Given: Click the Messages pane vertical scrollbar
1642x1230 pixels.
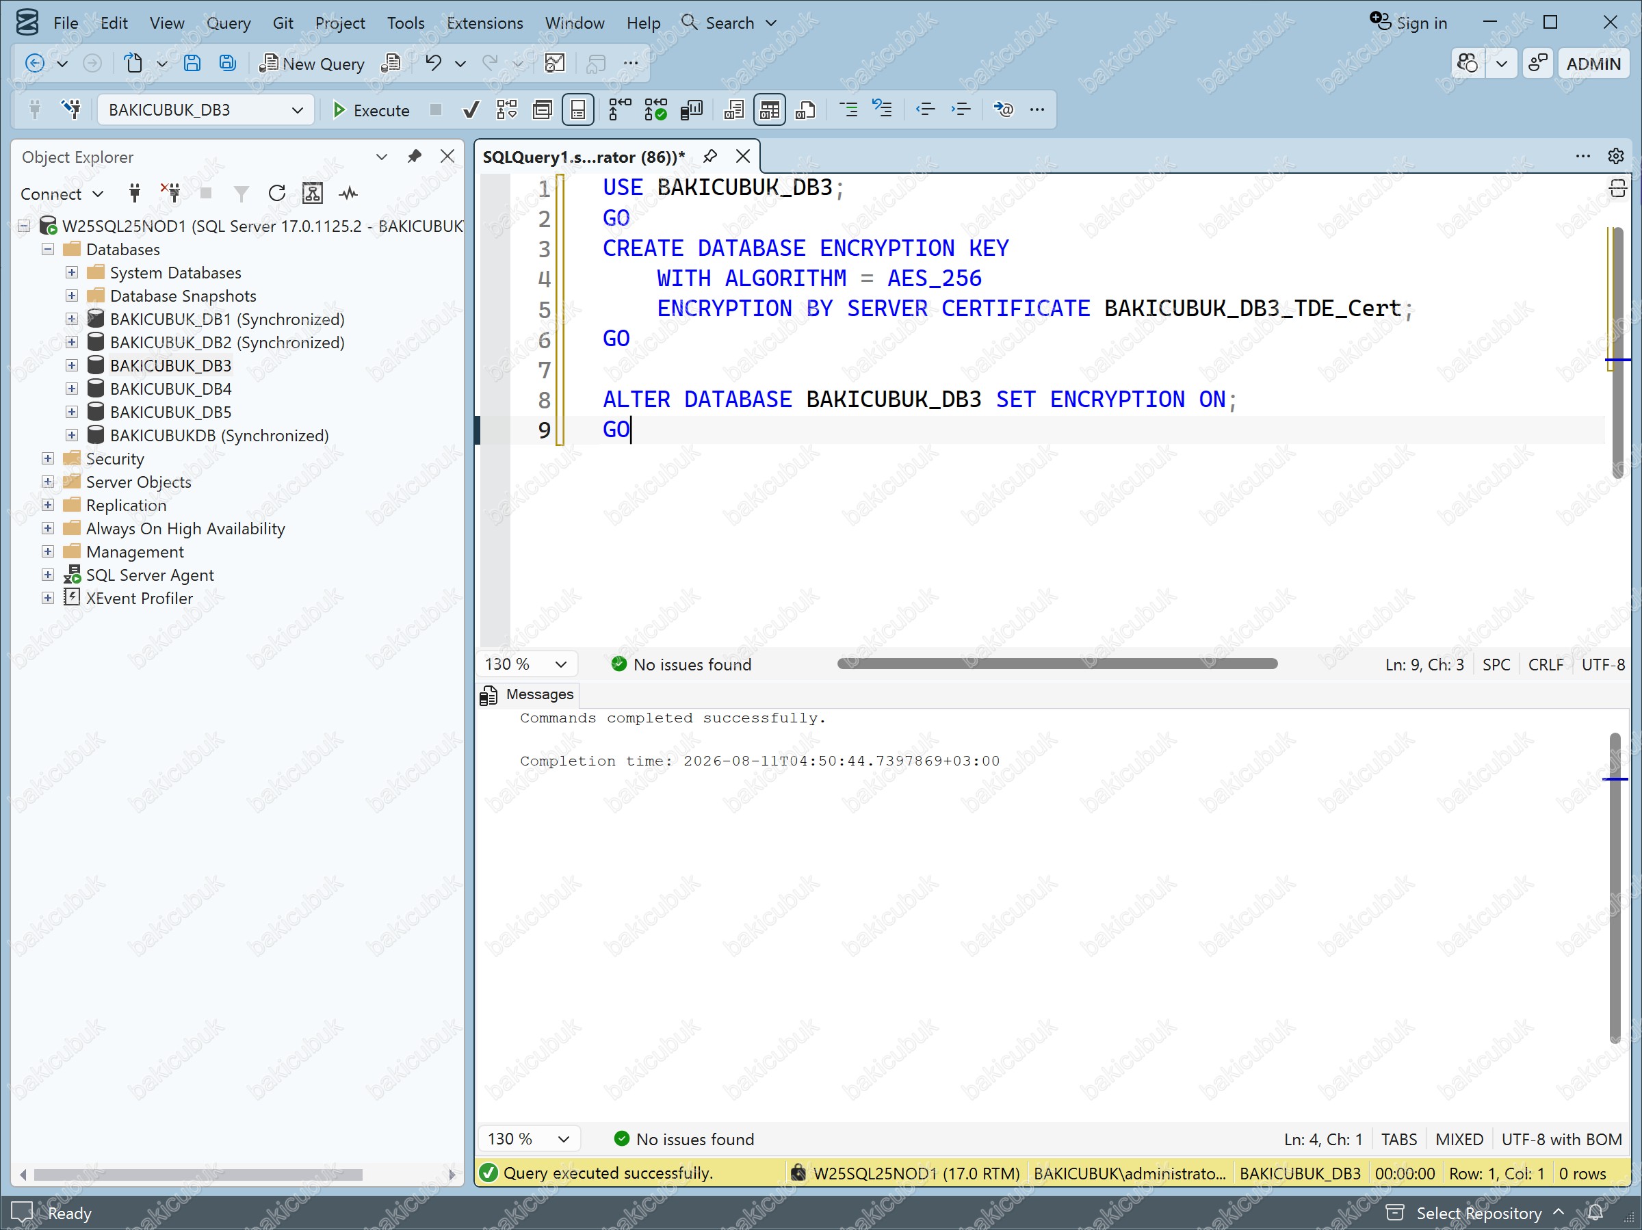Looking at the screenshot, I should coord(1615,887).
